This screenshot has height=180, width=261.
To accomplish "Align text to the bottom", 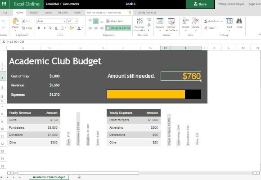I will coord(102,22).
